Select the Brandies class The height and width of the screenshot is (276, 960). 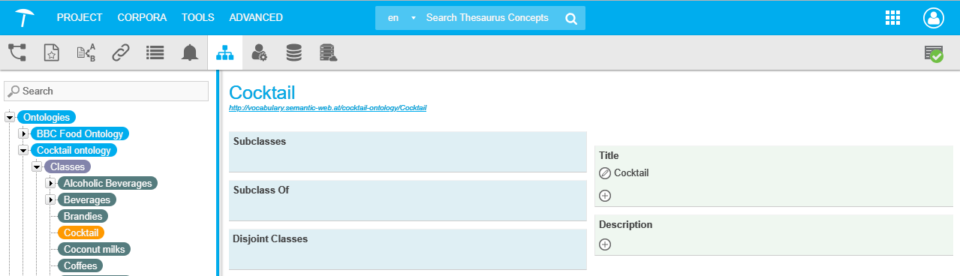point(83,216)
